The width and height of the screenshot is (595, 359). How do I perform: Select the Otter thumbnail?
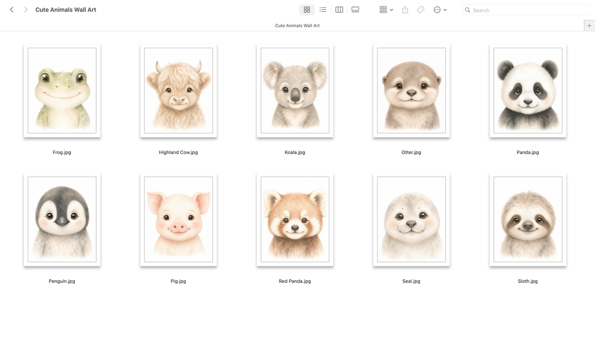point(412,91)
